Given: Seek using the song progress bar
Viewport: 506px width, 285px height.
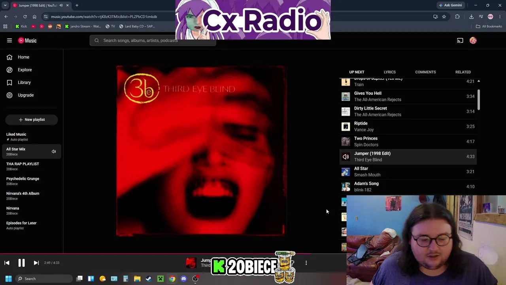Looking at the screenshot, I should [173, 254].
